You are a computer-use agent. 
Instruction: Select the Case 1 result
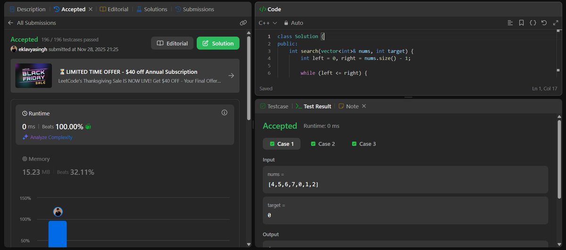(282, 144)
